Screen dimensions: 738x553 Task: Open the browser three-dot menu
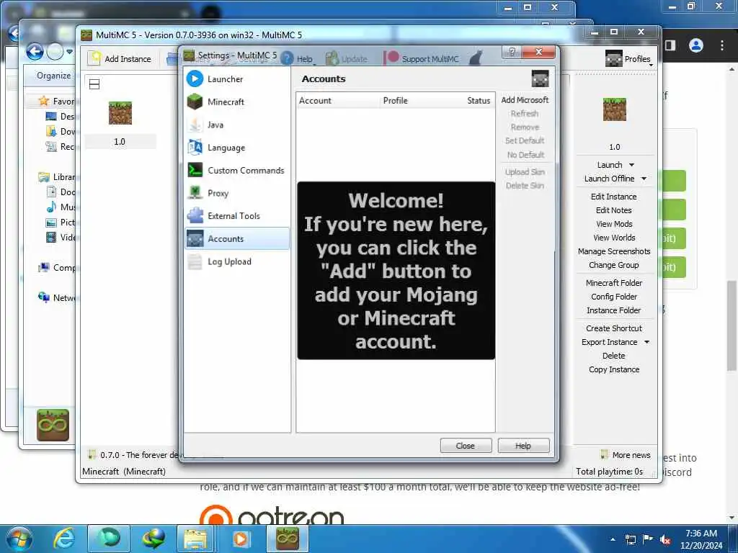[721, 45]
